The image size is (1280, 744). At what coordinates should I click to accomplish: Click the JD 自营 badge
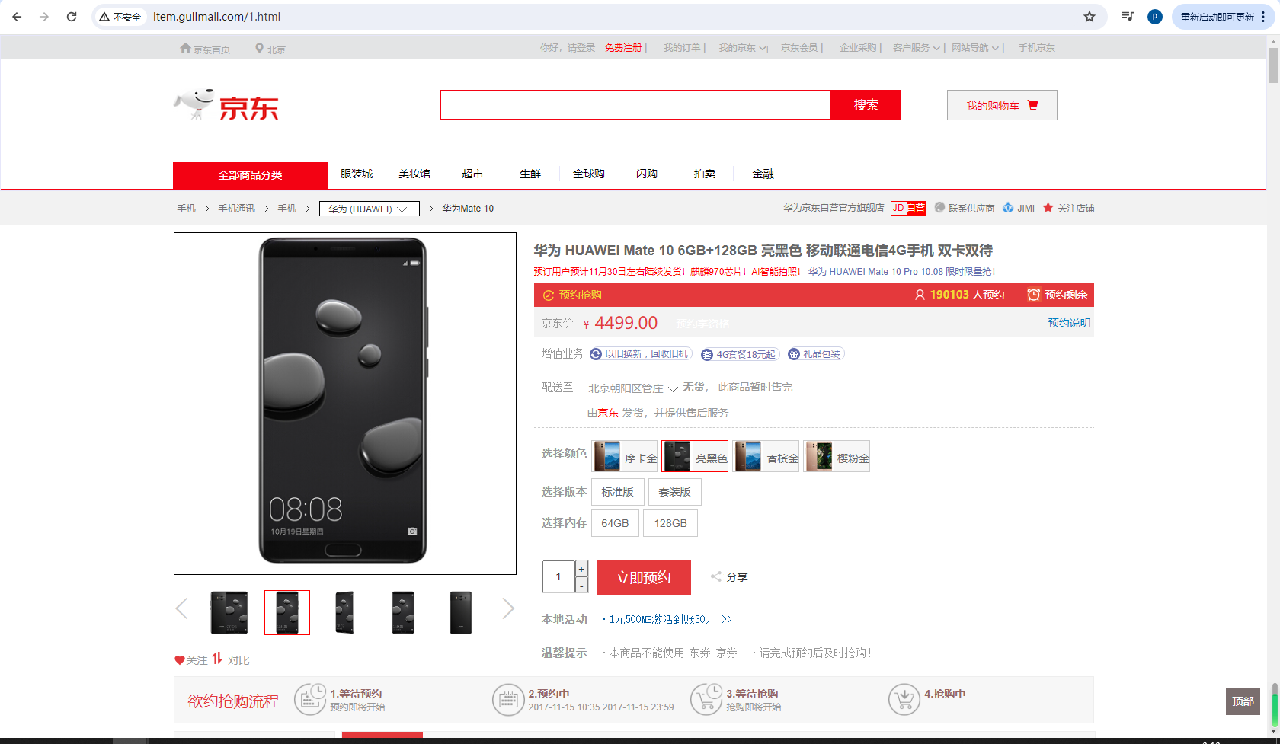point(908,208)
